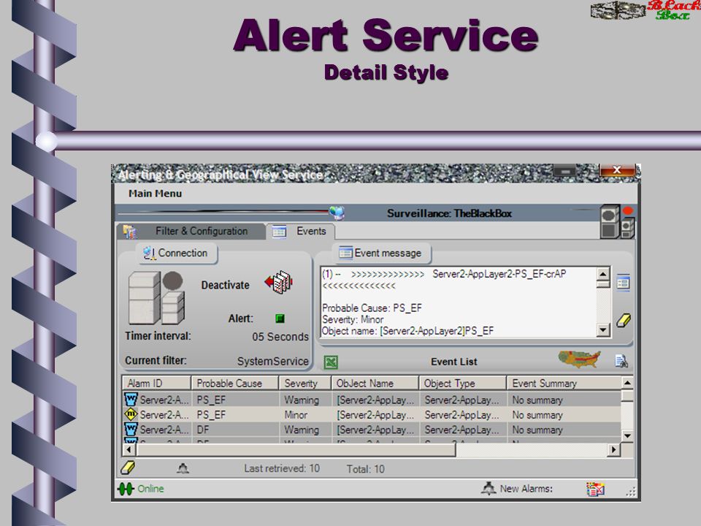
Task: Clear event message with eraser icon
Action: pyautogui.click(x=623, y=320)
